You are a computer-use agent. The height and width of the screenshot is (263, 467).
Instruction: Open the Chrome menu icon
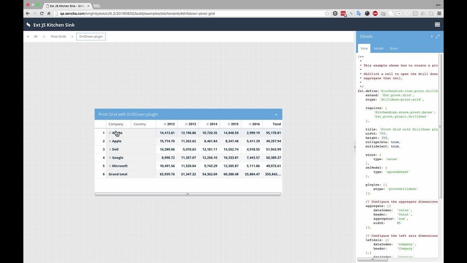(439, 14)
